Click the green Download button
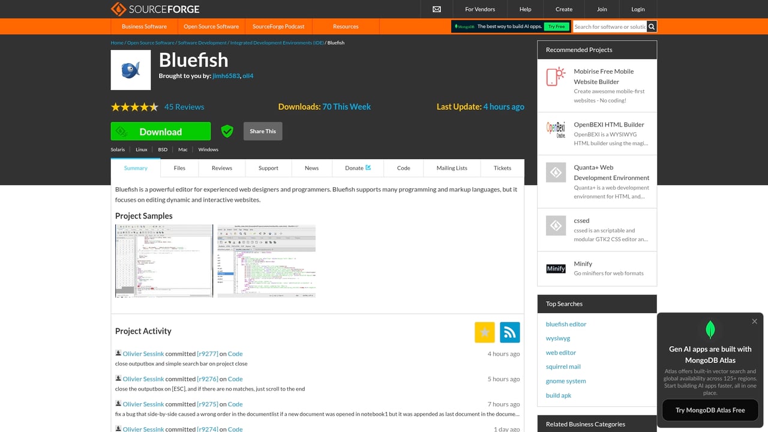This screenshot has height=432, width=768. click(160, 131)
